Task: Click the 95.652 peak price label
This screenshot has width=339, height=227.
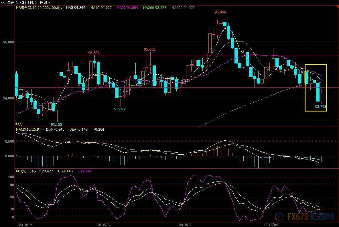Action: click(150, 49)
